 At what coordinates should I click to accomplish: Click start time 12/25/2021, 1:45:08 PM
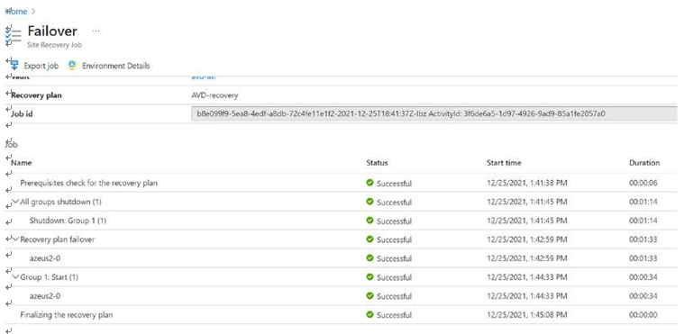[527, 315]
